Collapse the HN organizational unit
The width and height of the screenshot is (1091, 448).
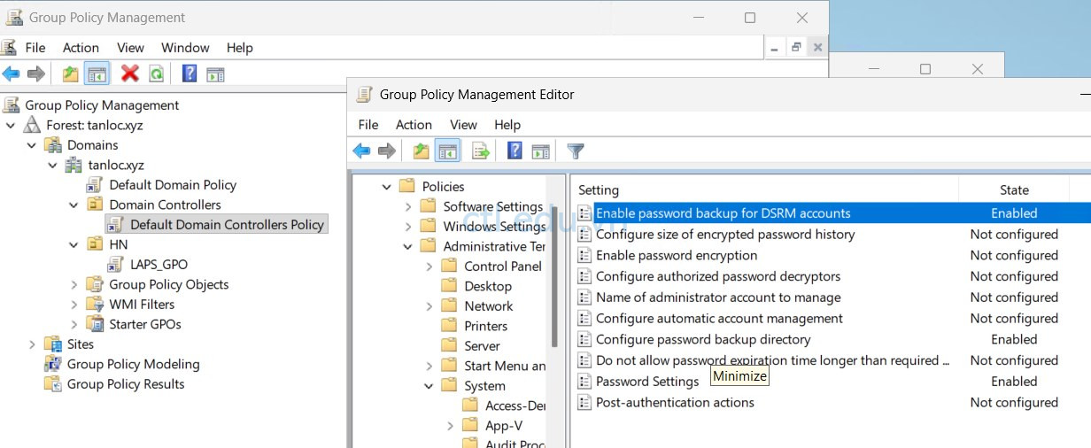(74, 244)
